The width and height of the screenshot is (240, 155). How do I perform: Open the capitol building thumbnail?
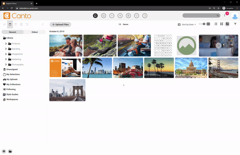[191, 68]
